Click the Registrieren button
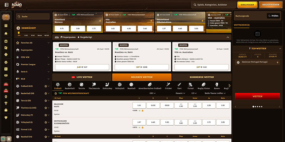The image size is (285, 142). click(271, 5)
